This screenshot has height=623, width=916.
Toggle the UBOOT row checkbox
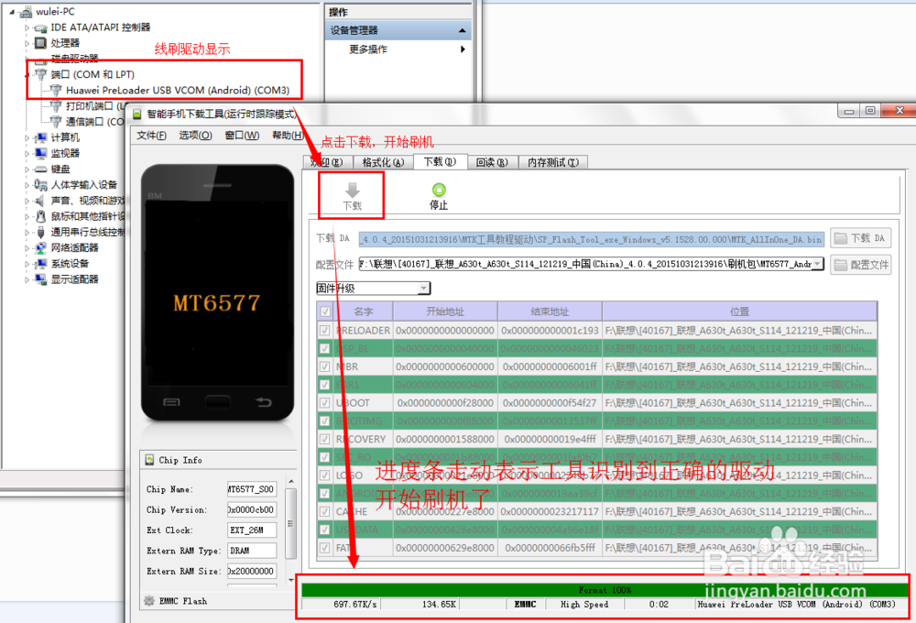tap(325, 403)
